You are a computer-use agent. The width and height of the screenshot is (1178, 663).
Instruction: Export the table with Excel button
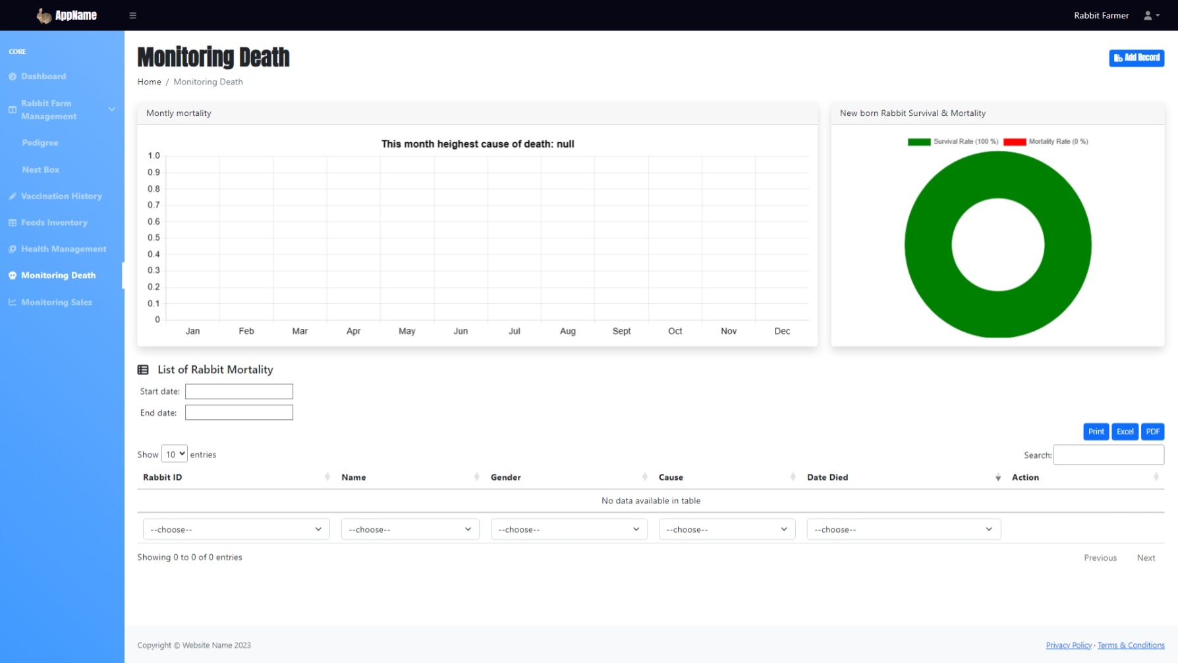pos(1125,432)
